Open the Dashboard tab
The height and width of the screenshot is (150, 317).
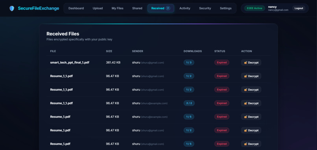(76, 8)
